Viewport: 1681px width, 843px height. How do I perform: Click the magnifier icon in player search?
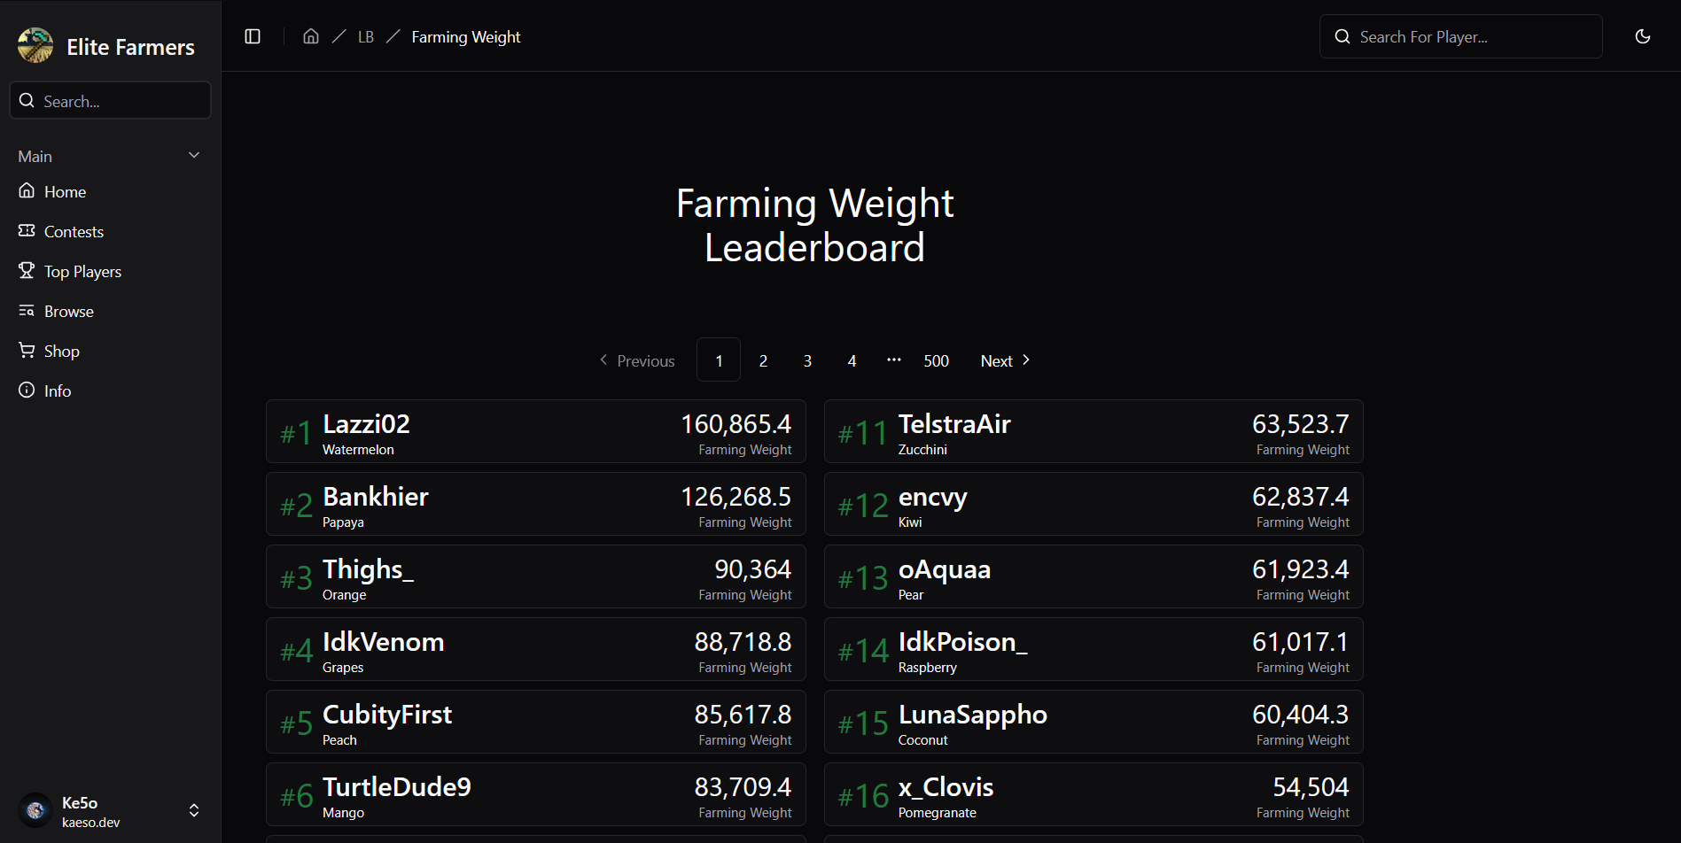(x=1342, y=36)
